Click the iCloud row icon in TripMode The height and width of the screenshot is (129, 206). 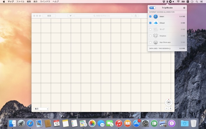156,23
